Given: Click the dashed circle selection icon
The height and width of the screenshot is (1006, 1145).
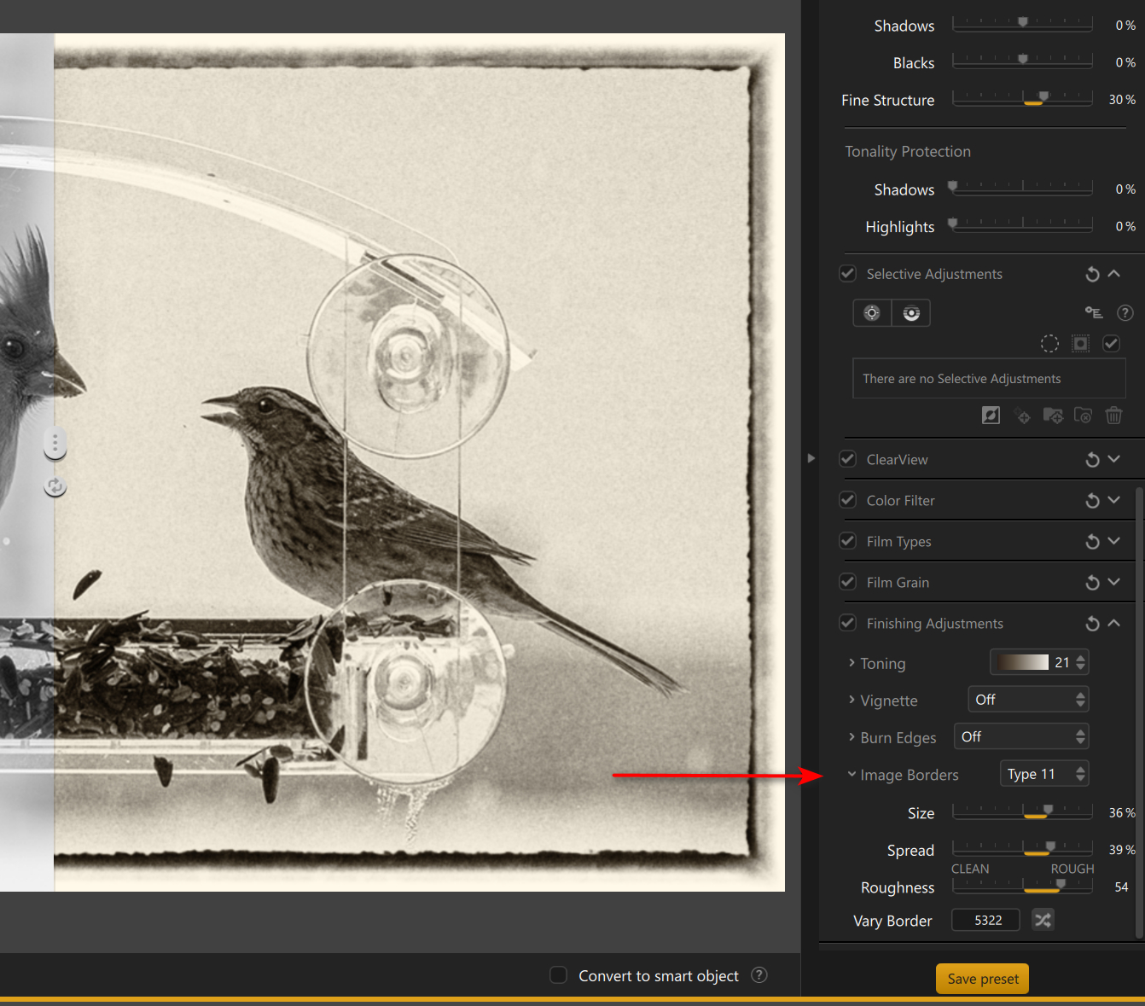Looking at the screenshot, I should tap(1049, 343).
